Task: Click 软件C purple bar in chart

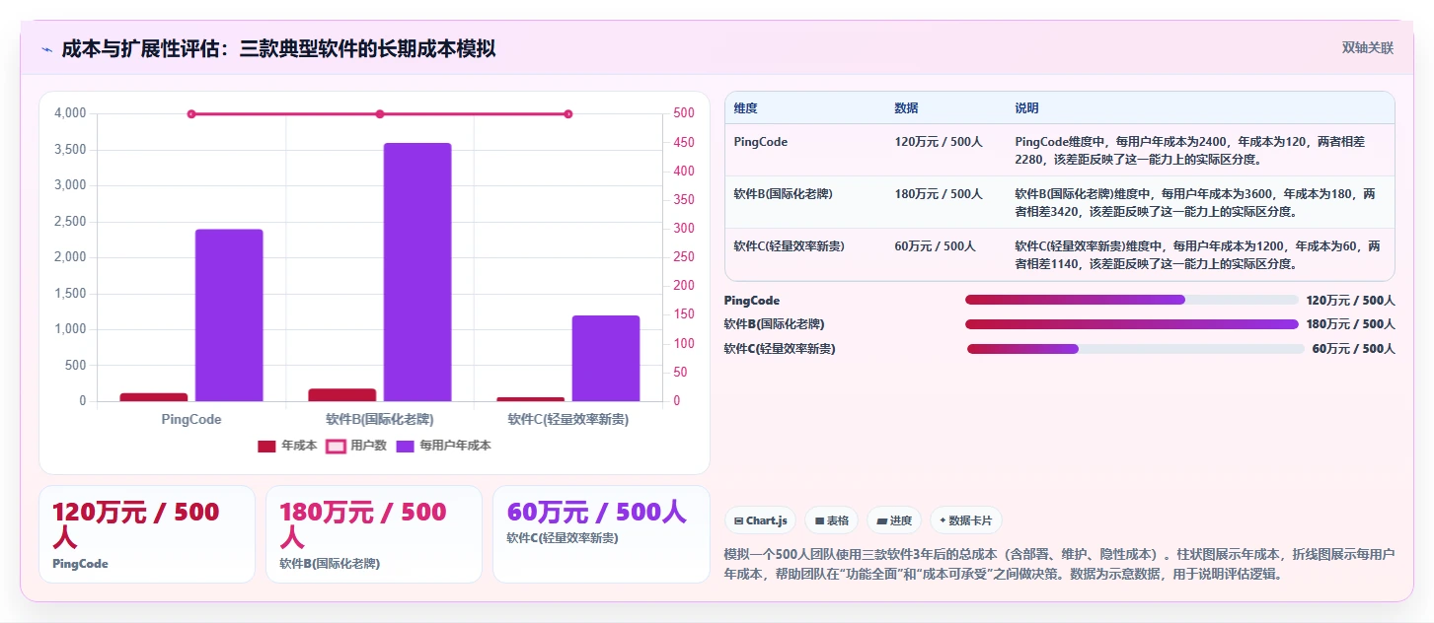Action: [x=606, y=358]
